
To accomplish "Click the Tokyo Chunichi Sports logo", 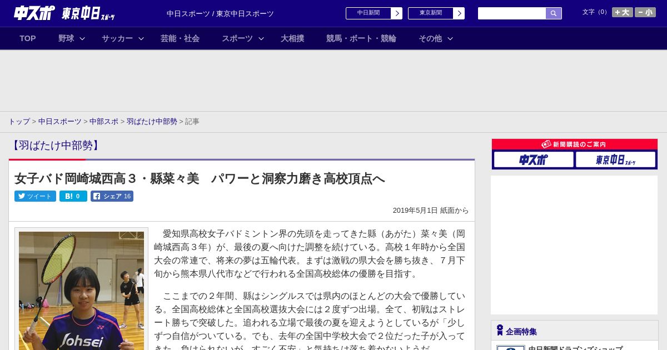I will (88, 13).
